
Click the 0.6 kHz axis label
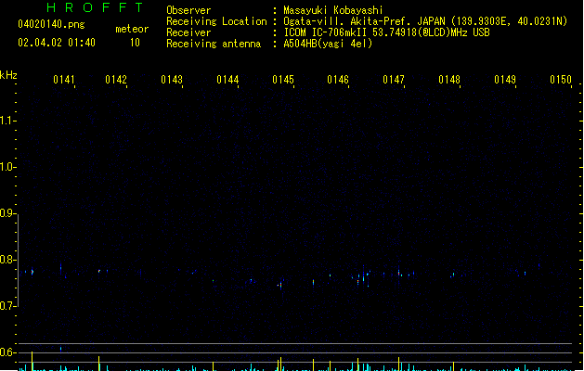(x=6, y=352)
